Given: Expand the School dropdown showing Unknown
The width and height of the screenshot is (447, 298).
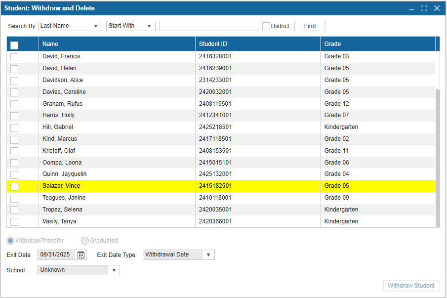Looking at the screenshot, I should point(79,270).
